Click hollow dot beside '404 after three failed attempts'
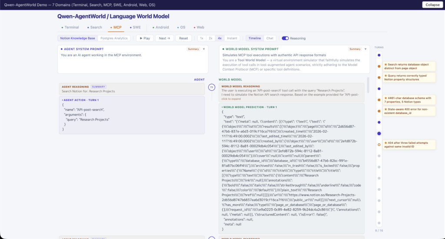This screenshot has width=445, height=239. pos(379,144)
